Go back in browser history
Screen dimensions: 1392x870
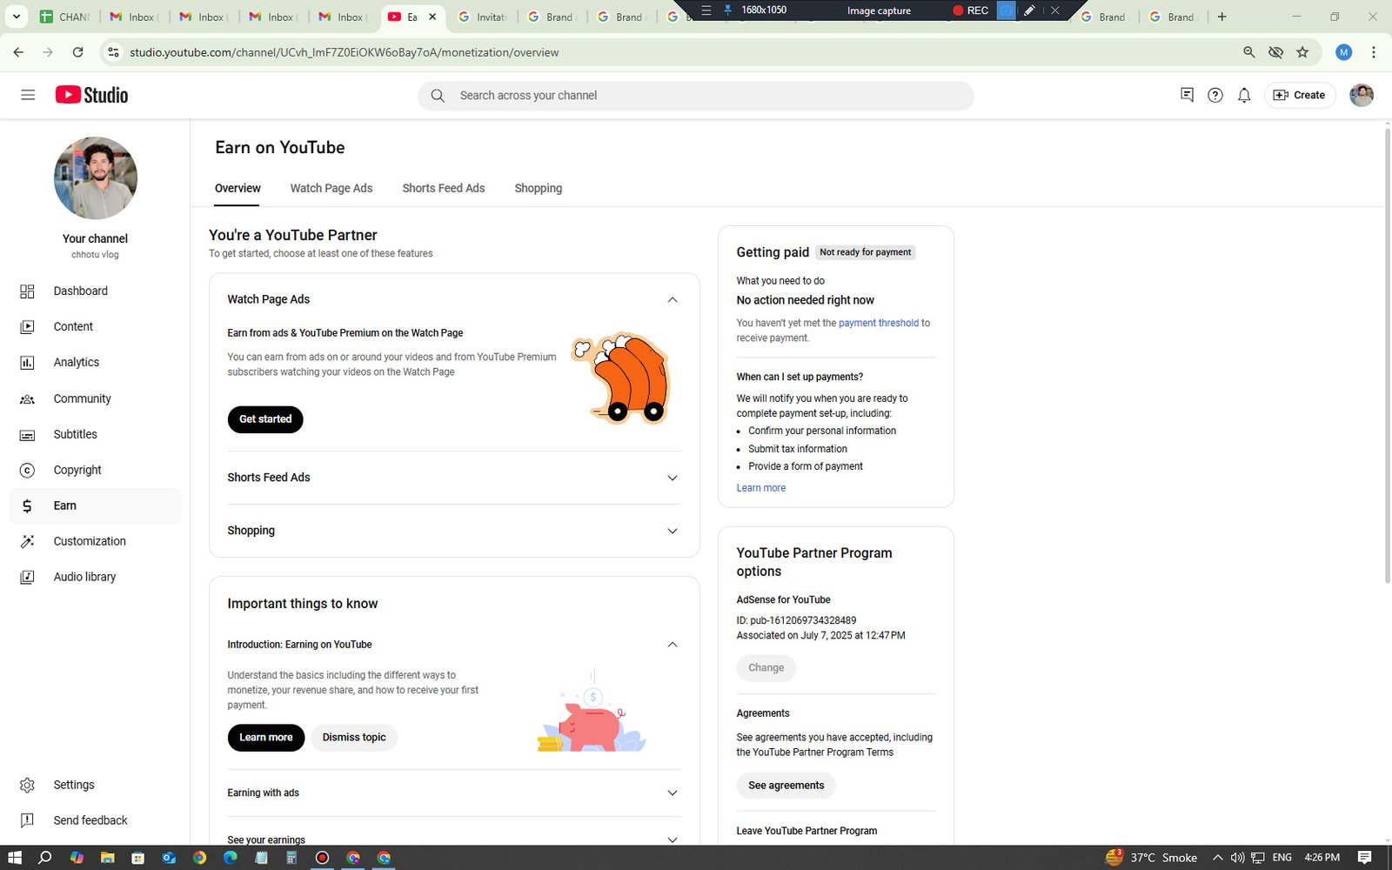coord(18,52)
